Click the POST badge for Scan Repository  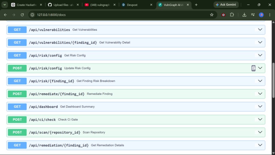pos(17,132)
